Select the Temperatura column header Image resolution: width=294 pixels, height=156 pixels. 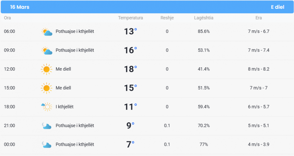pyautogui.click(x=130, y=18)
